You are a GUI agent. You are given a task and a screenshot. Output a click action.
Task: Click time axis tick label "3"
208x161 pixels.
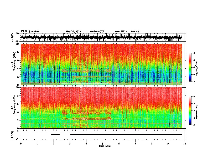(x=70, y=144)
